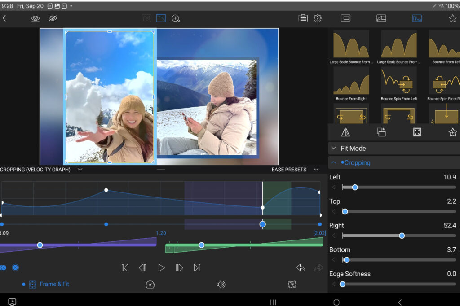Click the star icon beside fit icon
Viewport: 460px width, 306px height.
pyautogui.click(x=453, y=132)
